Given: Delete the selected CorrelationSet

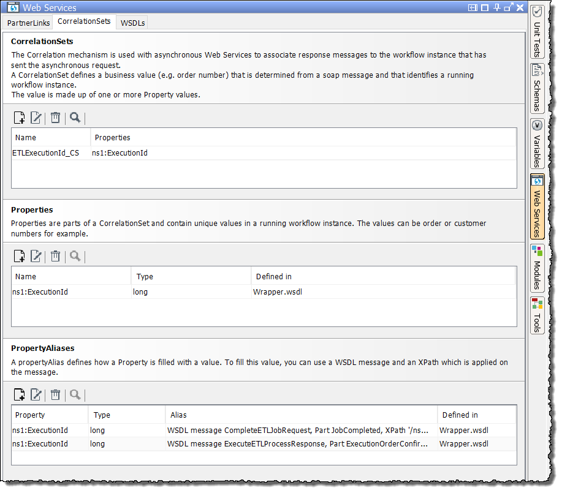Looking at the screenshot, I should pyautogui.click(x=55, y=118).
